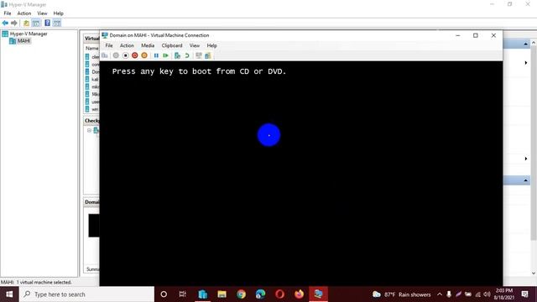Open Help menu in VM Connection window
537x302 pixels.
(211, 45)
